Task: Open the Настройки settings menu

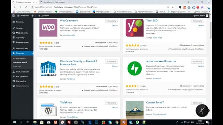Action: click(x=21, y=81)
